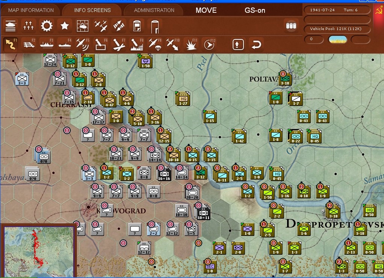Select the F4 amphibious transport mode
The image size is (384, 278).
65,44
